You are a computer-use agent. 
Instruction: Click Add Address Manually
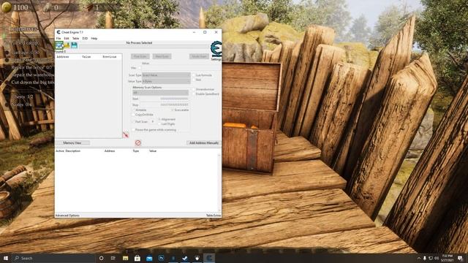tap(204, 143)
